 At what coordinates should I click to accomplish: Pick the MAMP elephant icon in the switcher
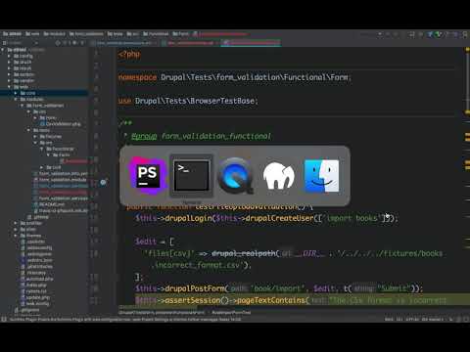point(279,176)
